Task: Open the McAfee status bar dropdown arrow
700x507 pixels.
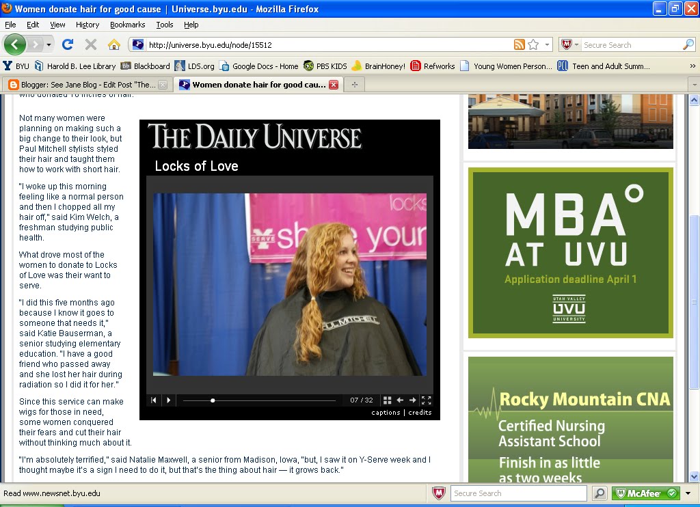Action: pos(688,493)
